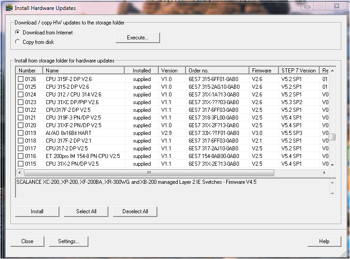The image size is (350, 259).
Task: Click AI/AO 8x16Bit HART name
Action: click(x=68, y=133)
